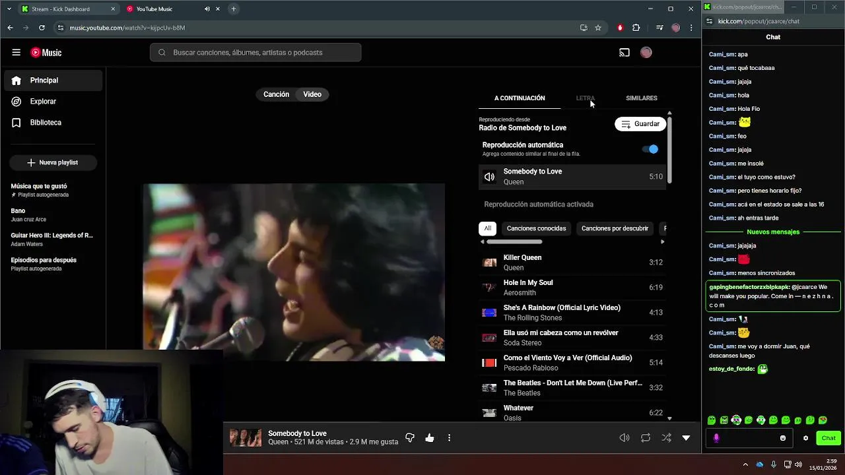The image size is (845, 475).
Task: Open the A CONTINUACIÓN tab
Action: [520, 98]
